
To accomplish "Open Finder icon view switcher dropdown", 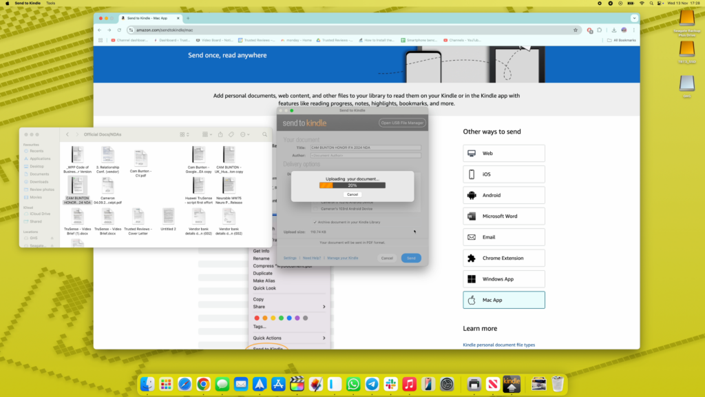I will click(185, 134).
